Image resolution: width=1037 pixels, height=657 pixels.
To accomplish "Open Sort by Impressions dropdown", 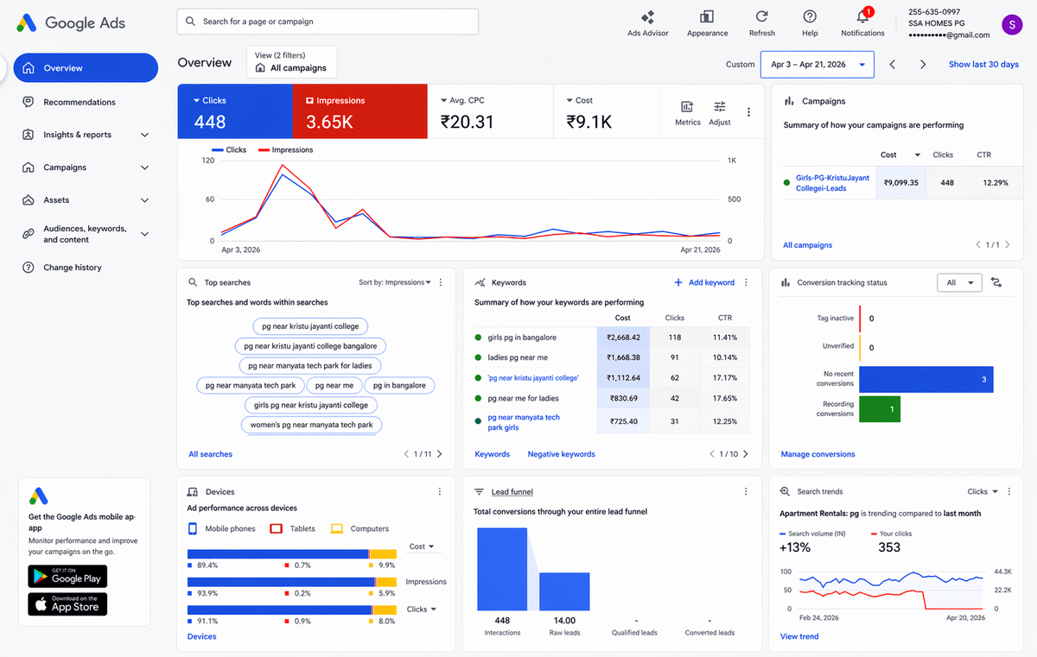I will pyautogui.click(x=396, y=282).
